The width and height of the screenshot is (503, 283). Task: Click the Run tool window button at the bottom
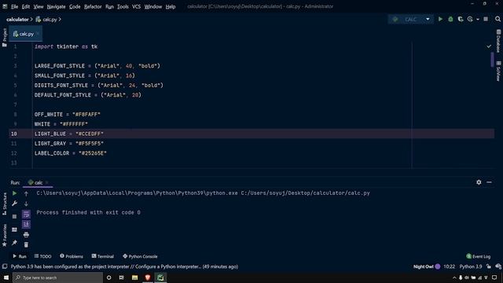[x=20, y=256]
